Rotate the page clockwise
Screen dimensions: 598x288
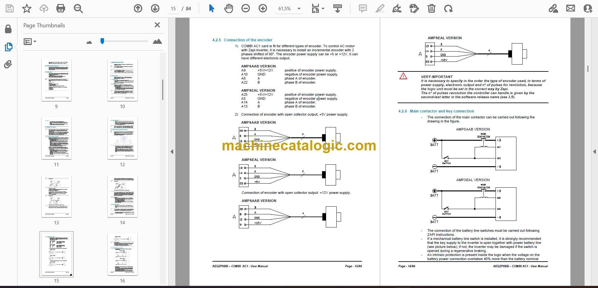[448, 8]
